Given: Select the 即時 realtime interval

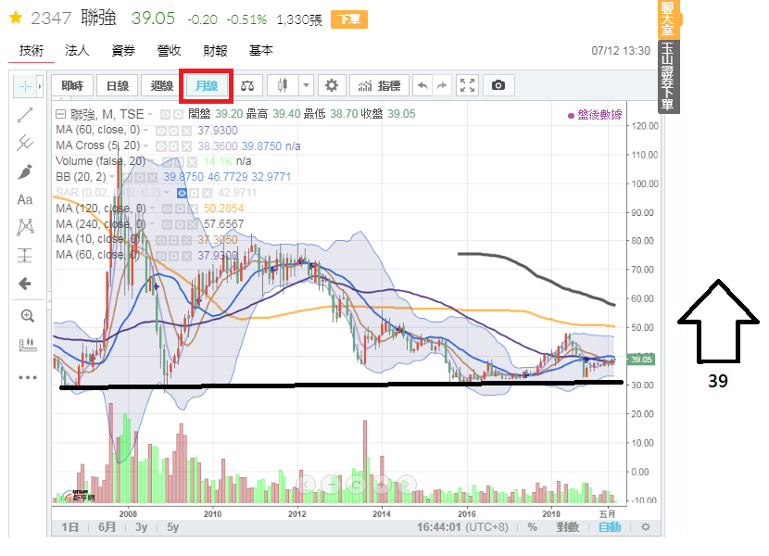Looking at the screenshot, I should pos(72,86).
